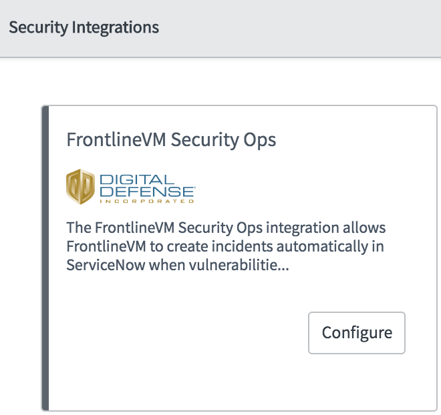This screenshot has width=441, height=415.
Task: Click the integration description paragraph
Action: (x=226, y=246)
